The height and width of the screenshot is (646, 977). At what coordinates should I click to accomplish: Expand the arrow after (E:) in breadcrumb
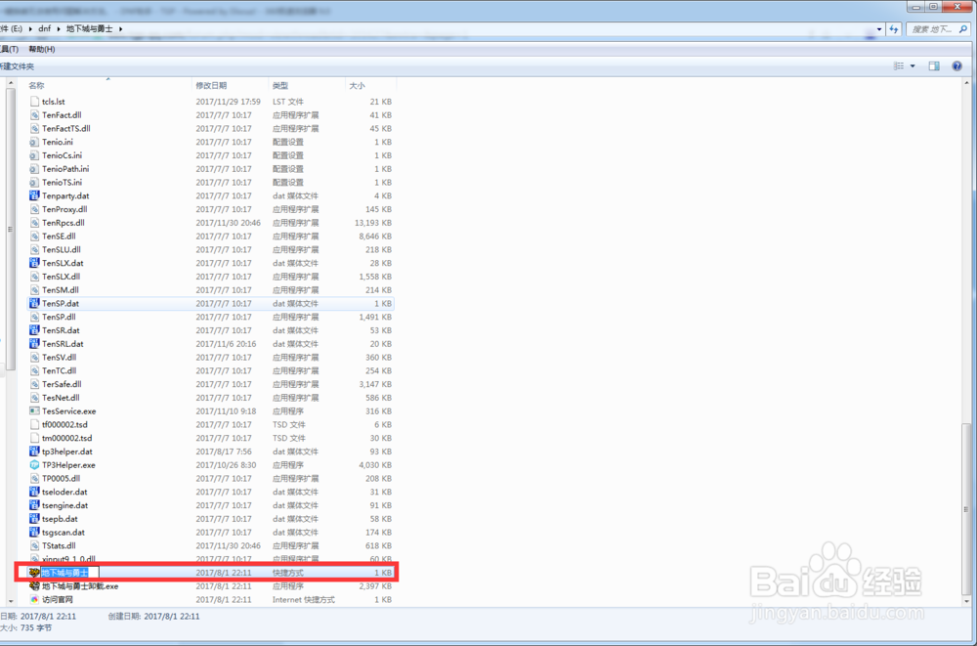(x=30, y=28)
